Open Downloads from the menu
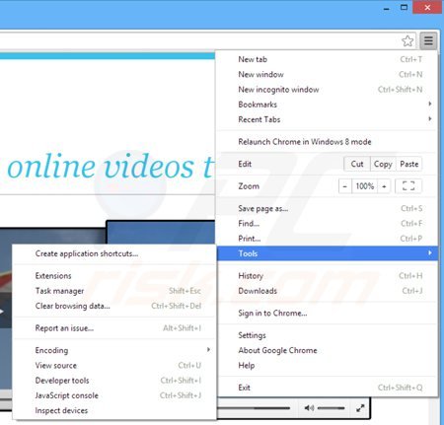Image resolution: width=444 pixels, height=425 pixels. pyautogui.click(x=328, y=291)
